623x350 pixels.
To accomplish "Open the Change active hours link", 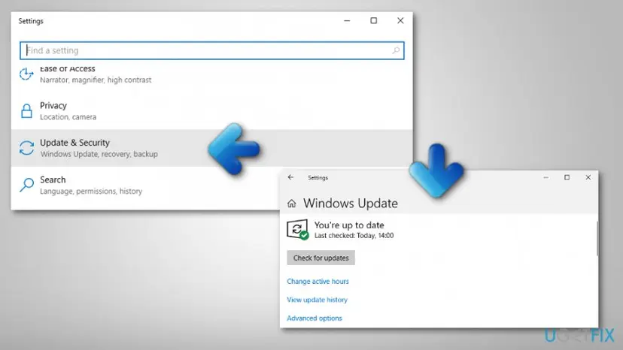I will 318,282.
